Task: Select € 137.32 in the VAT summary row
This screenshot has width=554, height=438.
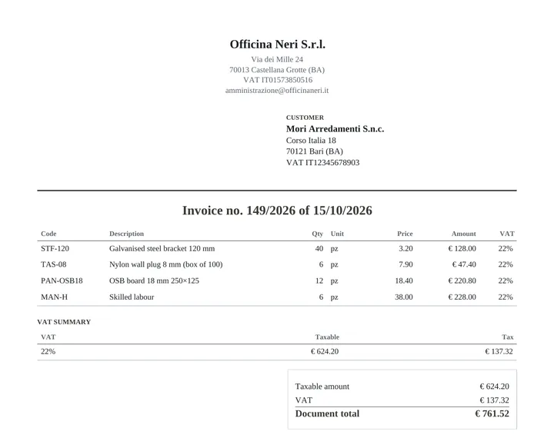Action: pyautogui.click(x=499, y=351)
